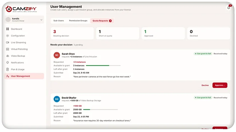Click the Approved stat card
This screenshot has height=132, width=236.
click(163, 33)
